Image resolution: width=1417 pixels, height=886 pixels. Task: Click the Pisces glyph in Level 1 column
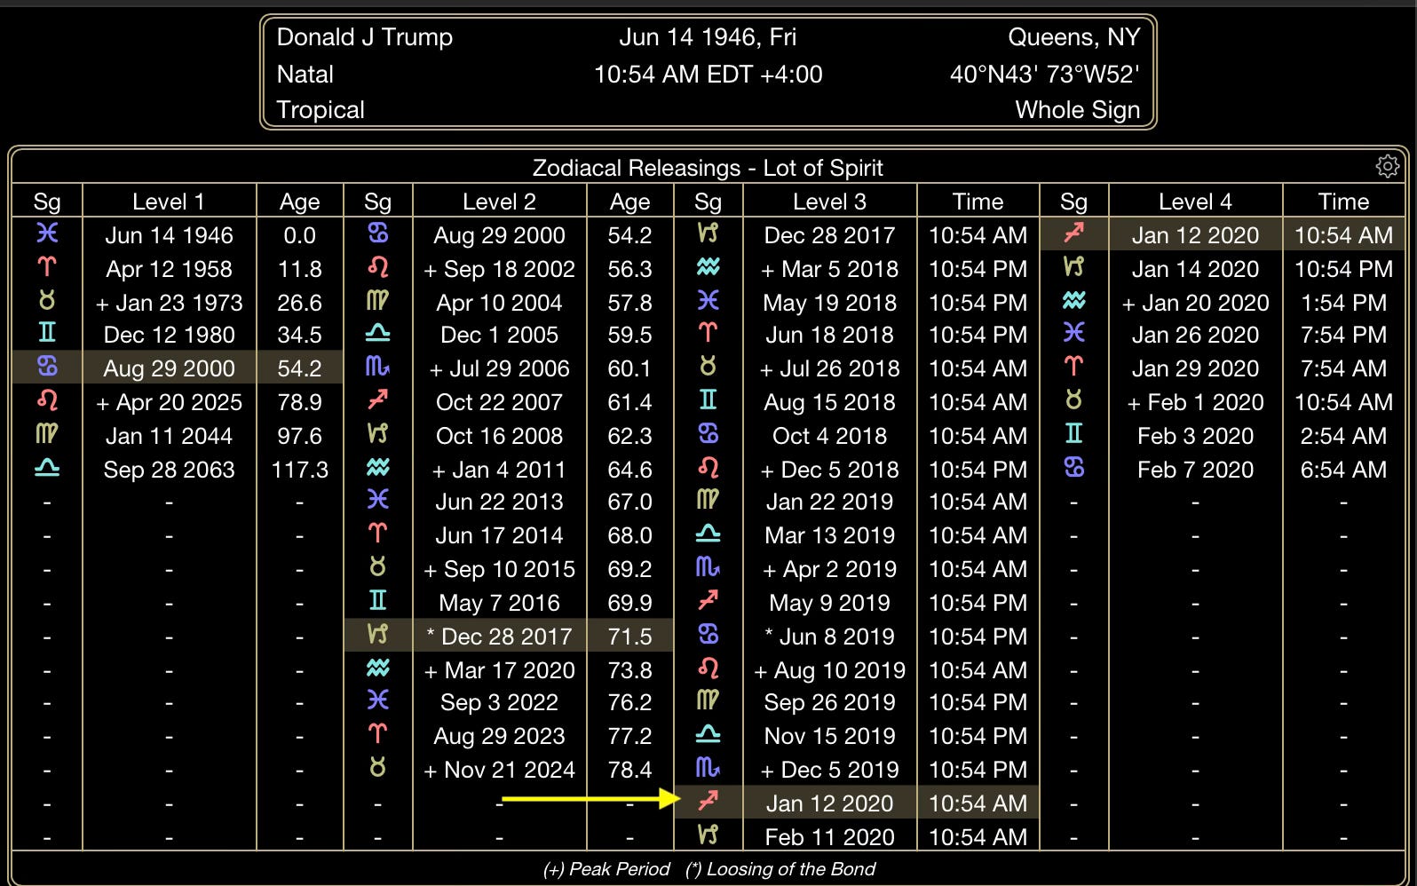pos(47,233)
